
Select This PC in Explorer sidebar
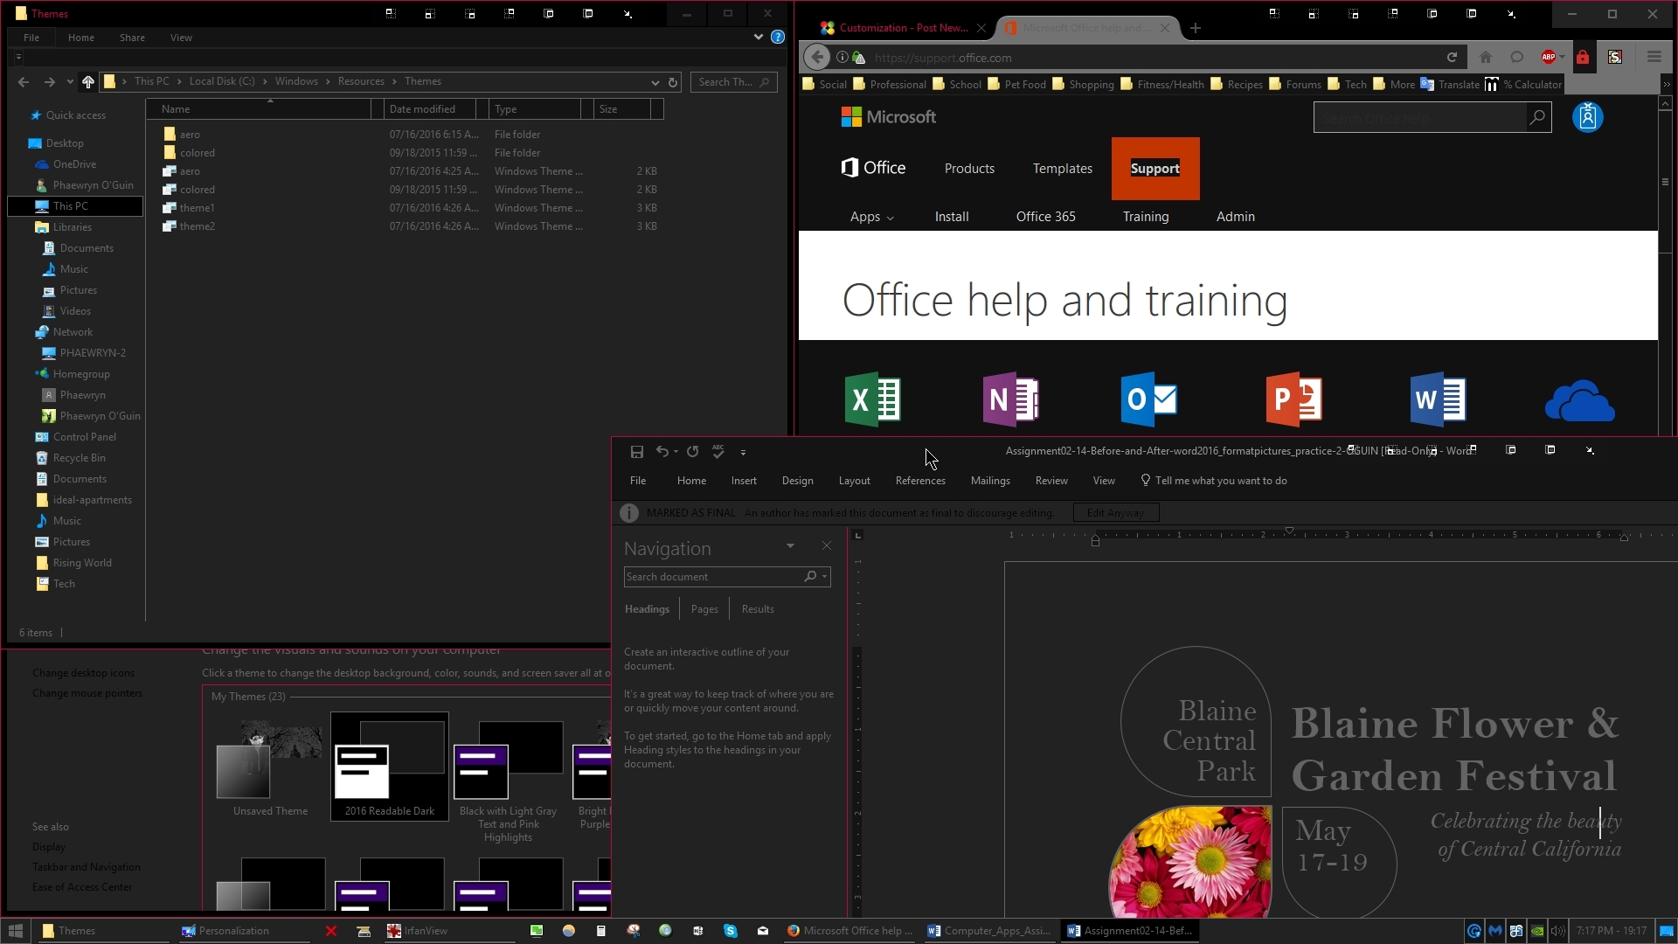pyautogui.click(x=75, y=206)
